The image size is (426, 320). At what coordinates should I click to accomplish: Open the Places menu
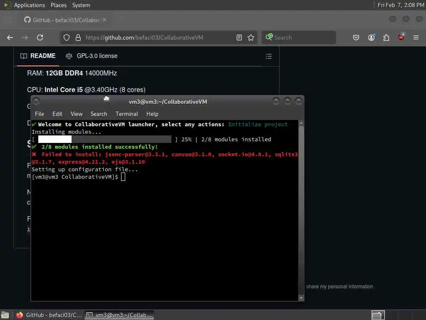point(58,5)
